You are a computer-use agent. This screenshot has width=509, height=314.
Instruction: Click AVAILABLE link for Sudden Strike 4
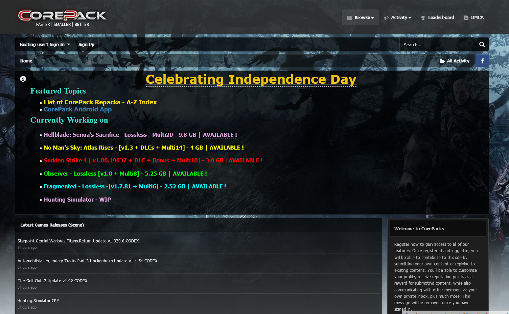click(x=246, y=160)
